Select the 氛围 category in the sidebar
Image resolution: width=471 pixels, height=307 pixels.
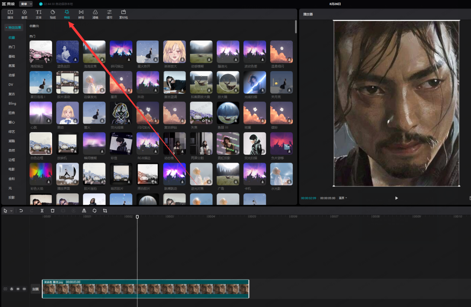point(12,66)
